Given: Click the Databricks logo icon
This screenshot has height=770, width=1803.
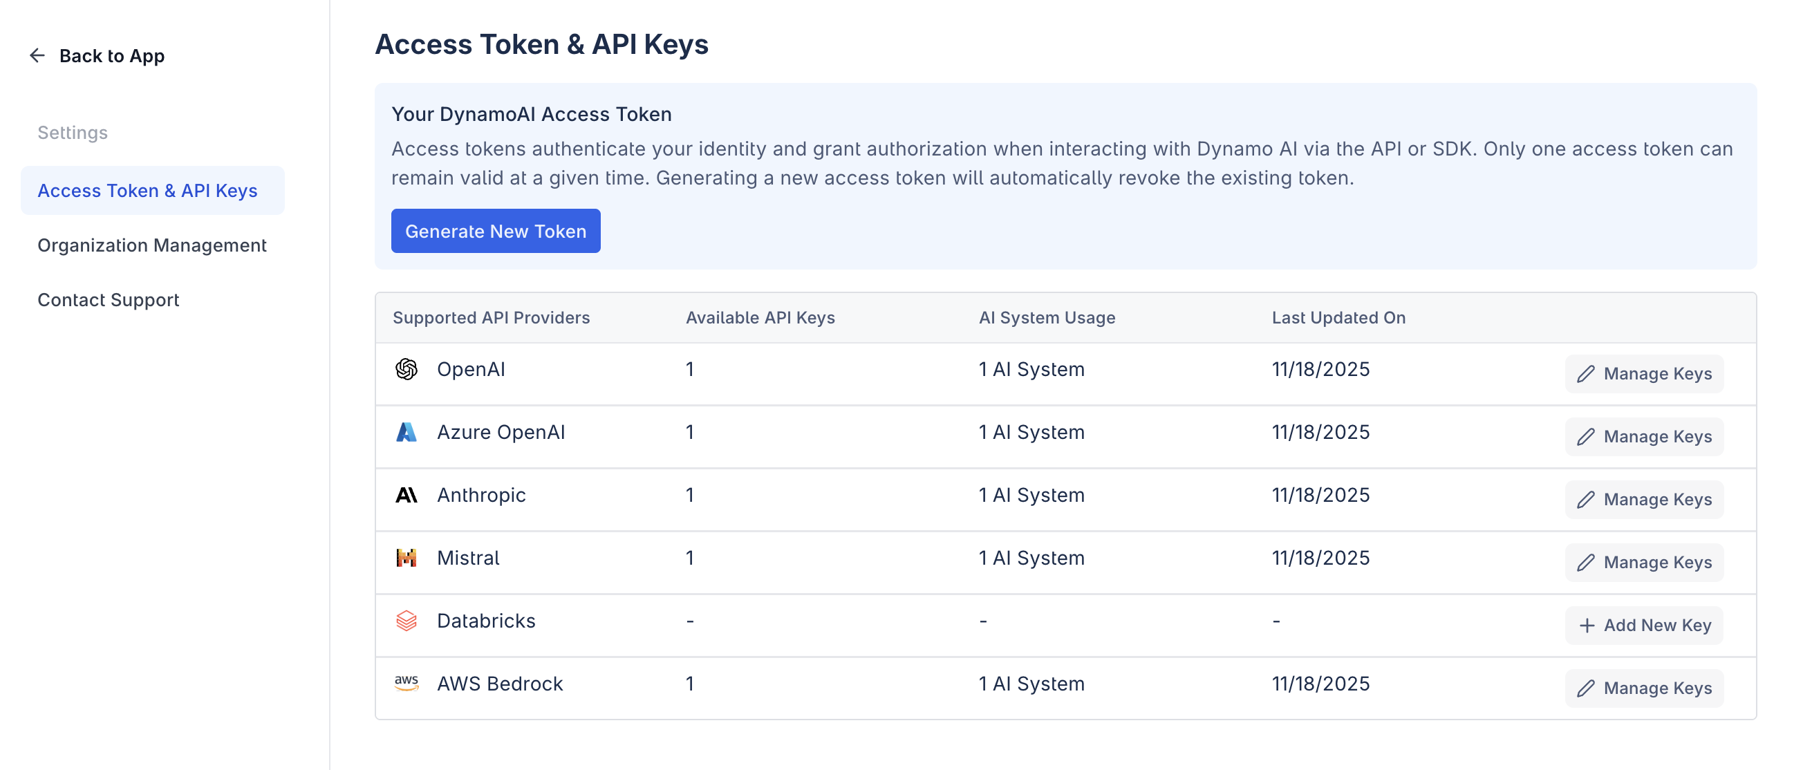Looking at the screenshot, I should pos(407,620).
